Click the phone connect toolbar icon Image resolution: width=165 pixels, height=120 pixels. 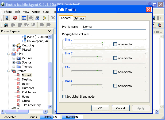pyautogui.click(x=7, y=18)
